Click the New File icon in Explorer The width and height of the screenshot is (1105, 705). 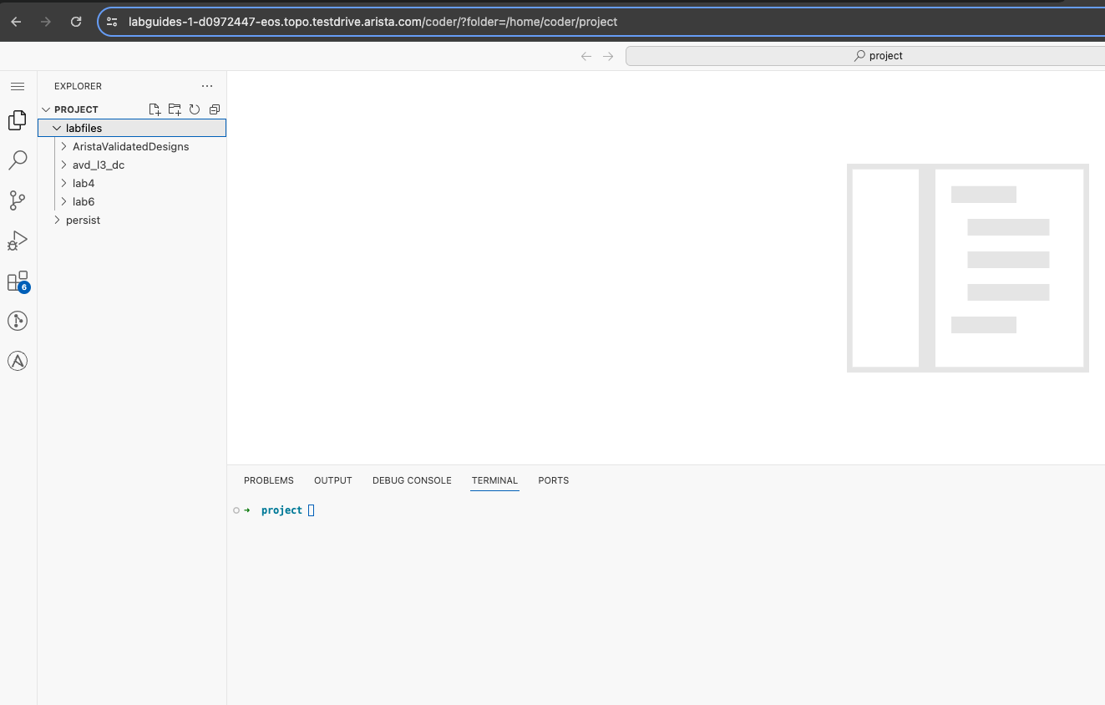[x=155, y=109]
